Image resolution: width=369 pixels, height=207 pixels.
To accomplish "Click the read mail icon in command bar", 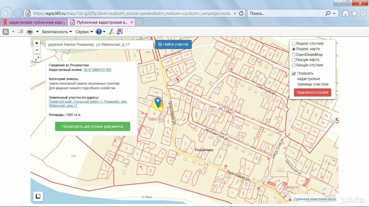I will point(20,32).
